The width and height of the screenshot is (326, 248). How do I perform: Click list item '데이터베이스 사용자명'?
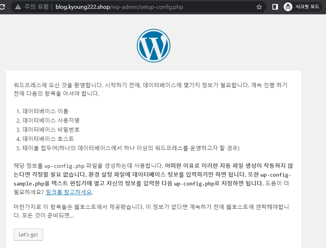tap(51, 120)
